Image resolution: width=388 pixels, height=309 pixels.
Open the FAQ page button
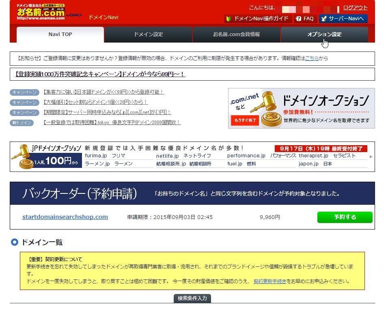pyautogui.click(x=305, y=19)
